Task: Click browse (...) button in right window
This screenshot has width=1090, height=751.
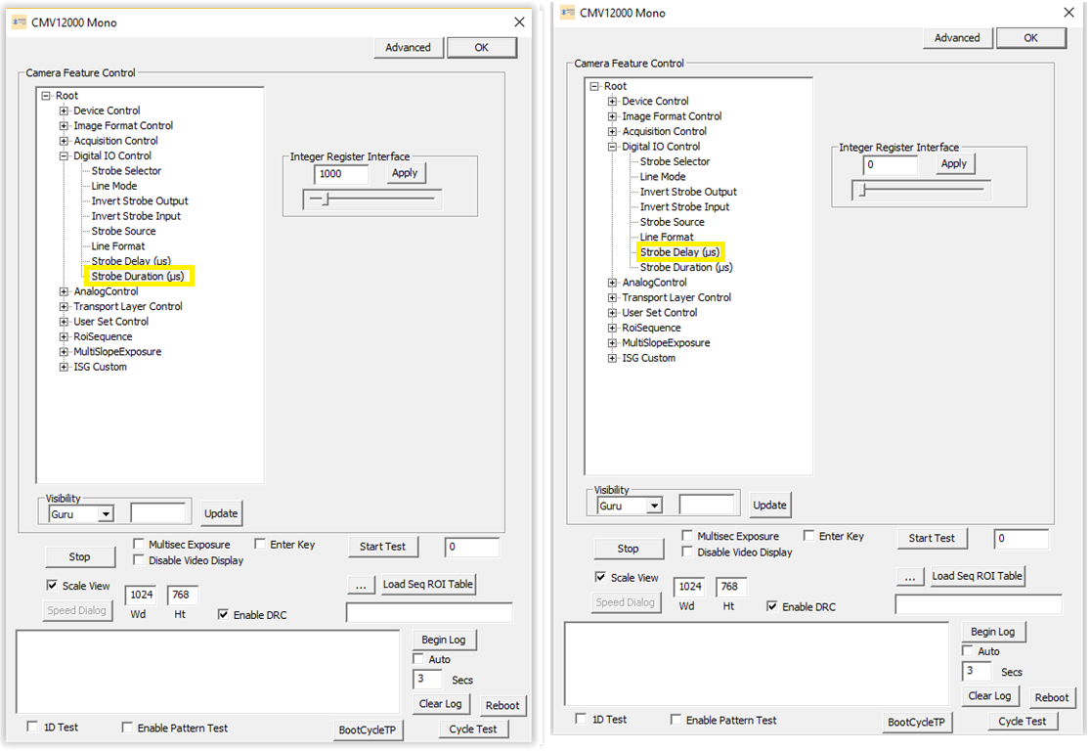Action: click(909, 577)
